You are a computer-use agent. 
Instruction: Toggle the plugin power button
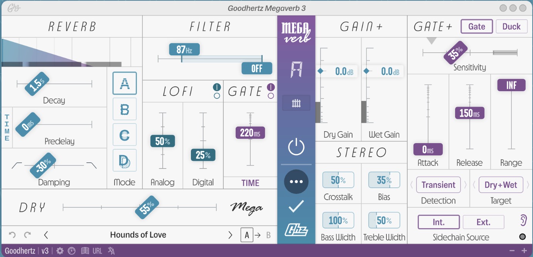[x=296, y=147]
